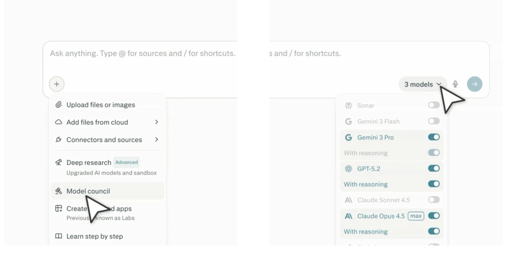The image size is (506, 267).
Task: Click the paperclip upload icon
Action: [x=59, y=105]
